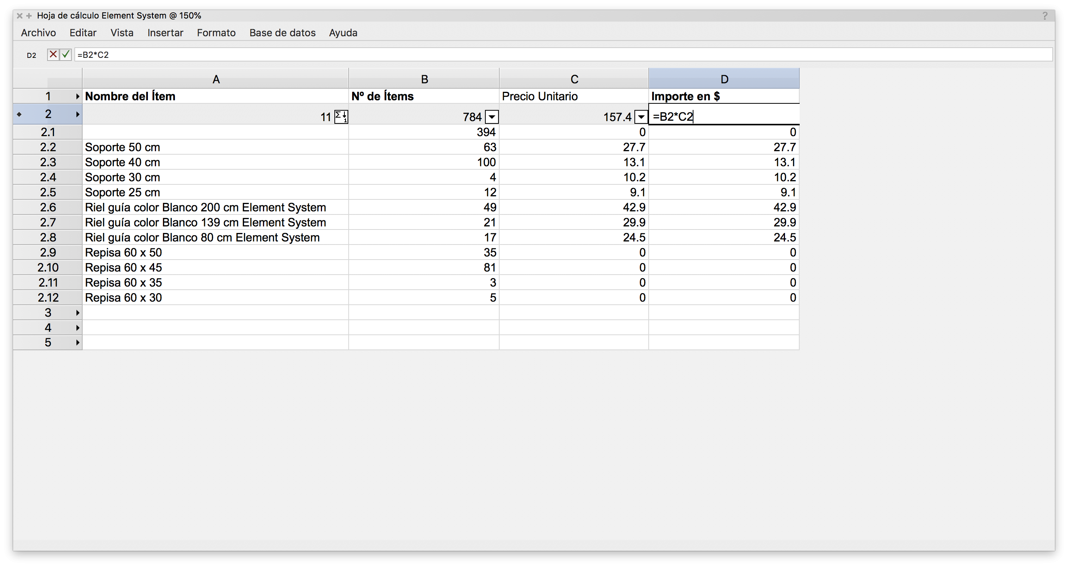Select the row 2.6 header
This screenshot has width=1068, height=567.
point(47,207)
